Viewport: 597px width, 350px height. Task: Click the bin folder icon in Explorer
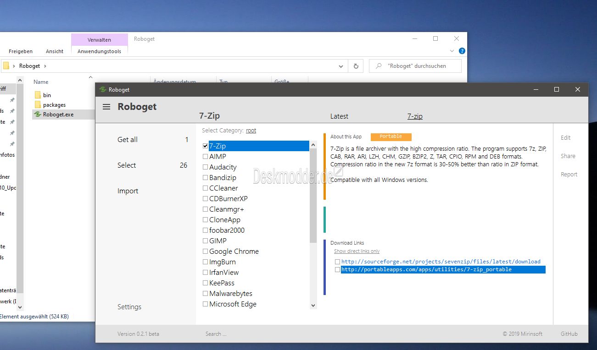[x=38, y=95]
